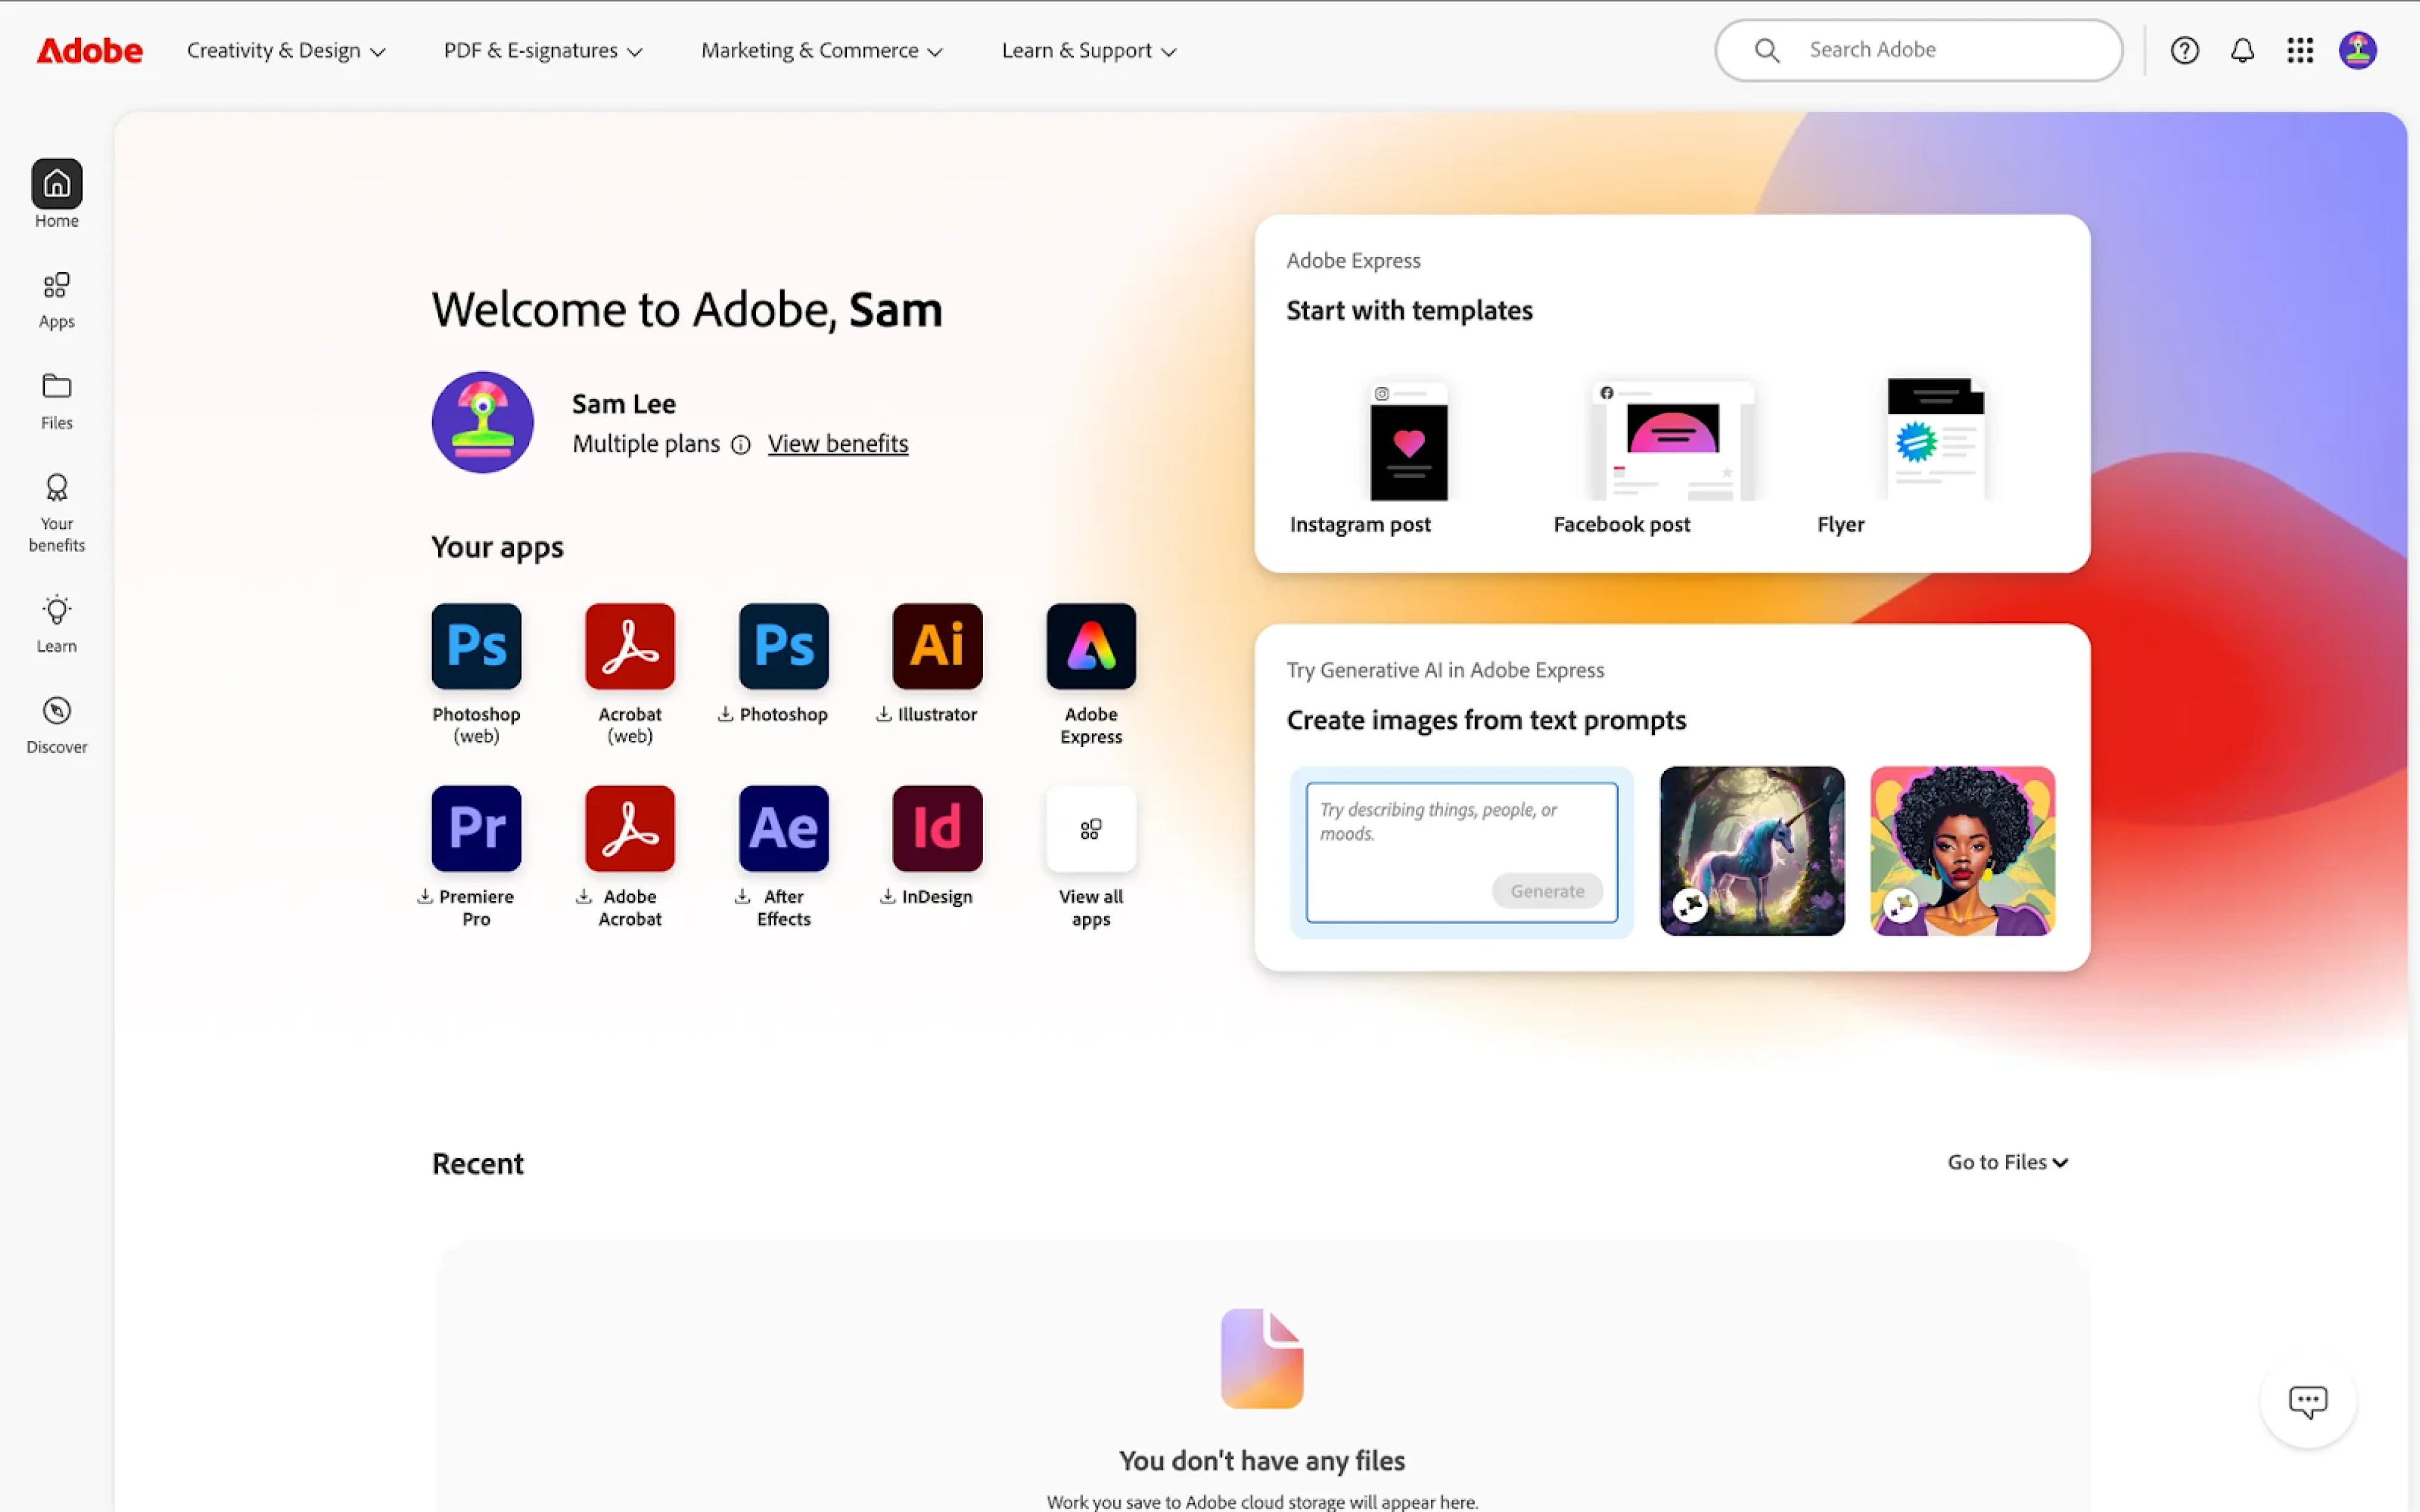Launch Illustrator from Your apps
Image resolution: width=2420 pixels, height=1512 pixels.
(936, 646)
